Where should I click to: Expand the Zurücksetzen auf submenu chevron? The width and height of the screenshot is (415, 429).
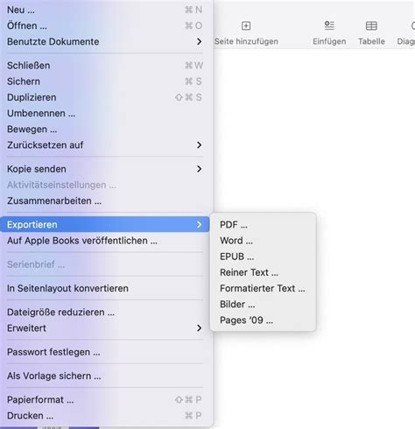coord(199,144)
